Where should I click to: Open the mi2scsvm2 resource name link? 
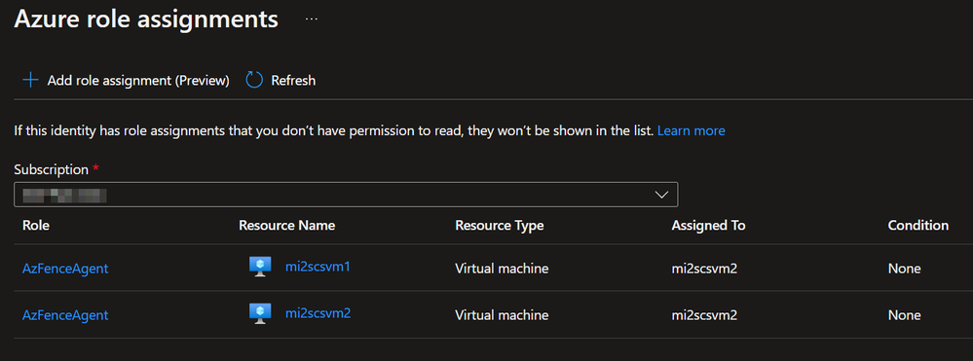point(318,313)
